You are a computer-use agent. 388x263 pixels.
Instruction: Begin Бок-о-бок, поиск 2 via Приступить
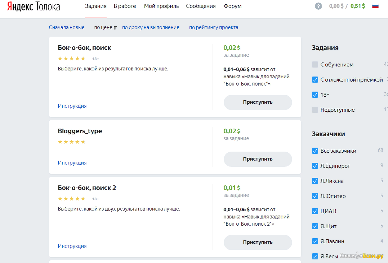pos(258,242)
